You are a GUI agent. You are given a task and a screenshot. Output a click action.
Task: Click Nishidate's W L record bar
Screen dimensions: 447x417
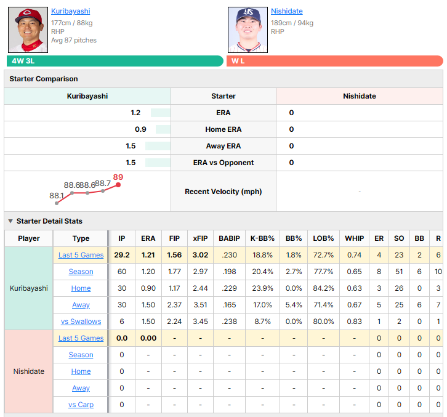coord(335,61)
